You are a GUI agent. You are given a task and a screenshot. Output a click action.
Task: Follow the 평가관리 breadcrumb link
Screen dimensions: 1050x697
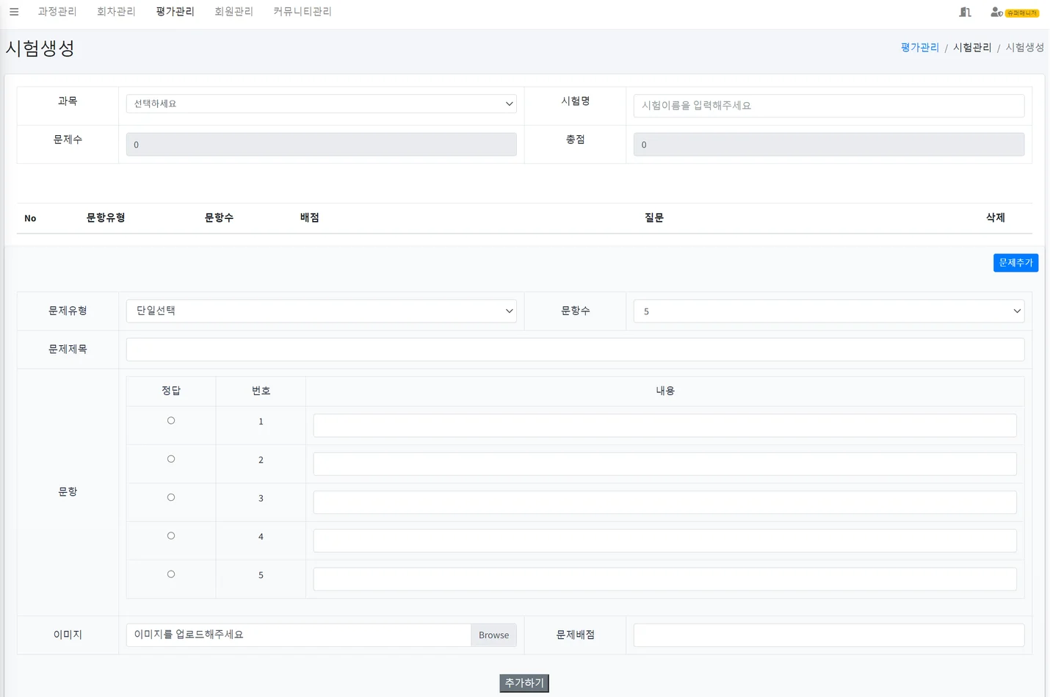pyautogui.click(x=919, y=47)
